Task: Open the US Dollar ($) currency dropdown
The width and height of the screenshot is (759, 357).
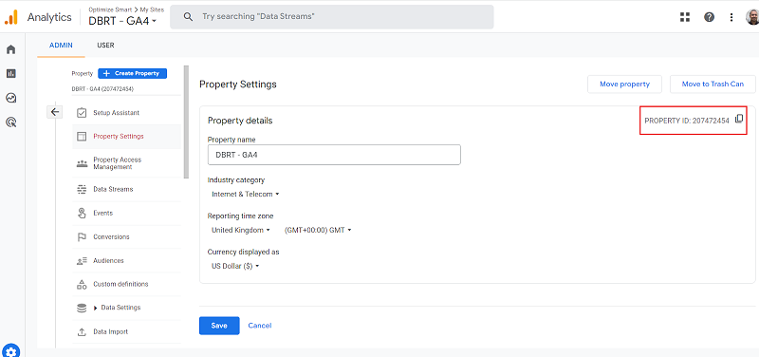Action: tap(235, 266)
